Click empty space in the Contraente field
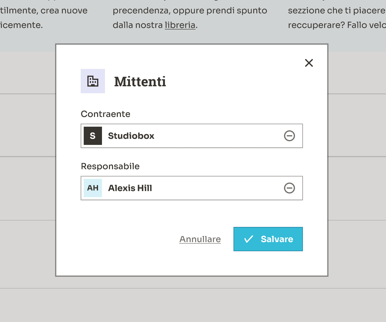This screenshot has width=386, height=322. coord(219,136)
